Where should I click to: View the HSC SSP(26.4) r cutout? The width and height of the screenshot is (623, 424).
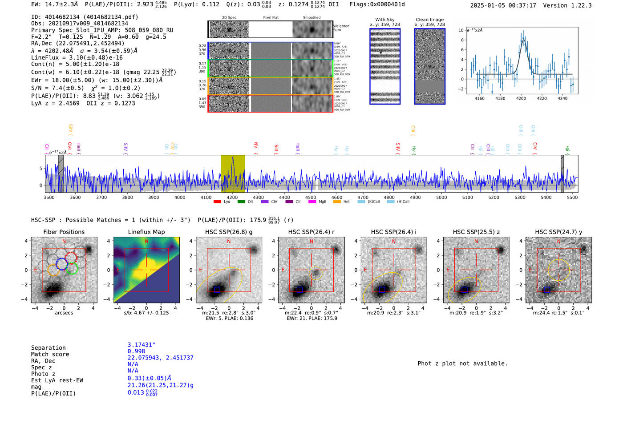[x=311, y=270]
